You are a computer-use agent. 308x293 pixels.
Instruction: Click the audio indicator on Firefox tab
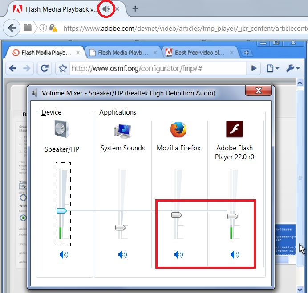106,8
